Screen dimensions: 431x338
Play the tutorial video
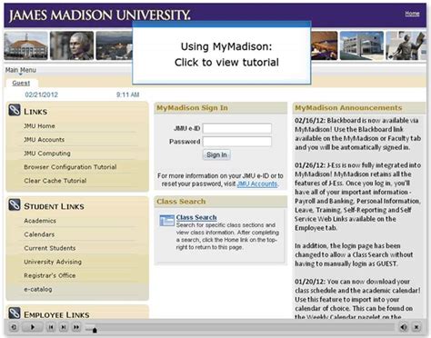pyautogui.click(x=33, y=327)
